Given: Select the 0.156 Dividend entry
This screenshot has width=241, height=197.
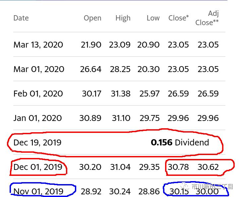Looking at the screenshot, I should pos(180,142).
